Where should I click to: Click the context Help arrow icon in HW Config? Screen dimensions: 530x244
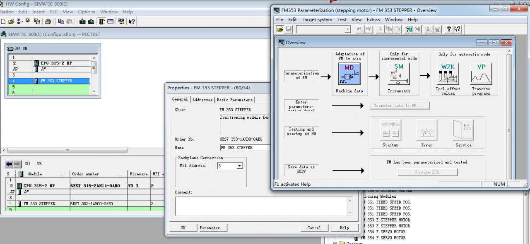pos(132,22)
